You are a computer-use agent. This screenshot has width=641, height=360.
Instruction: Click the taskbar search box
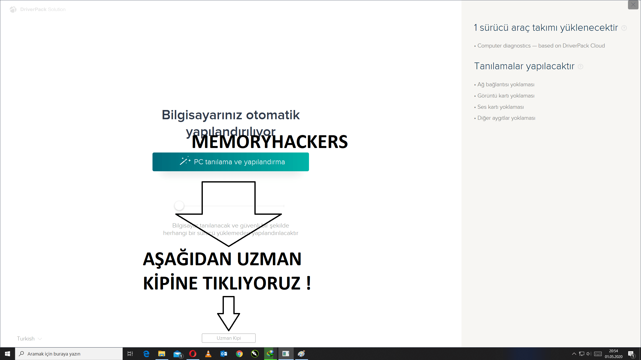(69, 354)
